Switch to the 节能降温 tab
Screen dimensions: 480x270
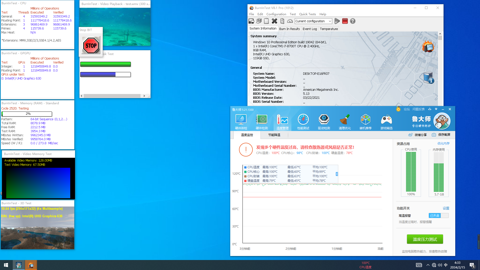274,135
